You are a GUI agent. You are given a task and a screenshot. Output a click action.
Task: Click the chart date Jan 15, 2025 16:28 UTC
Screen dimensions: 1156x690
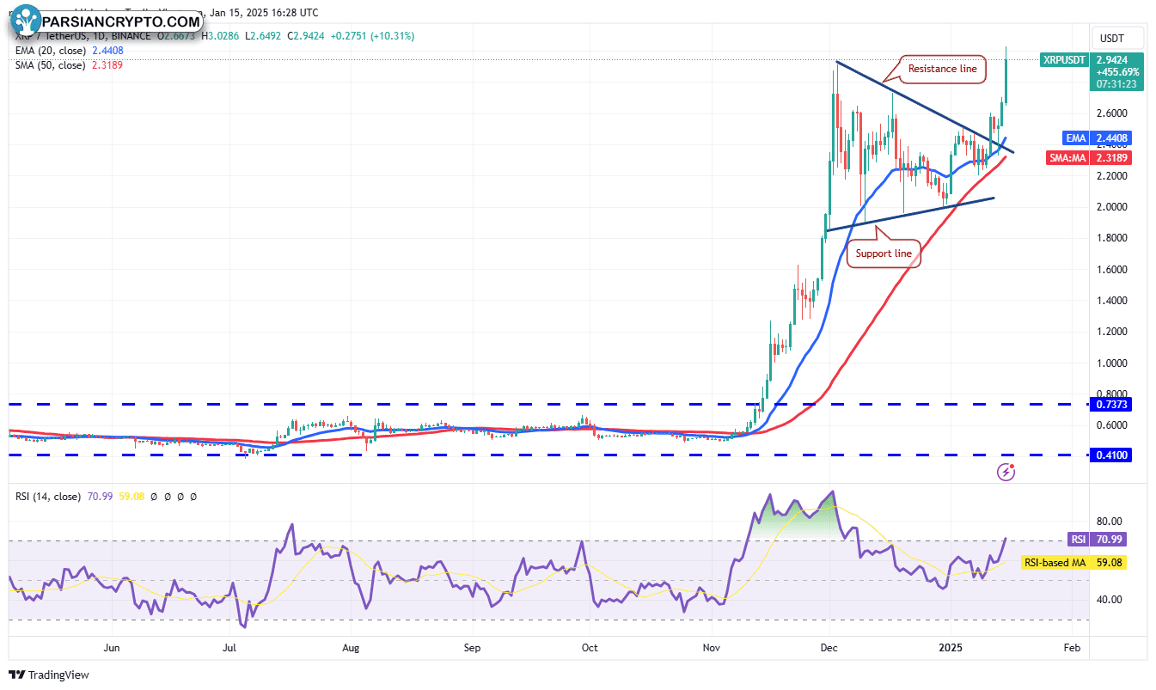[x=263, y=12]
